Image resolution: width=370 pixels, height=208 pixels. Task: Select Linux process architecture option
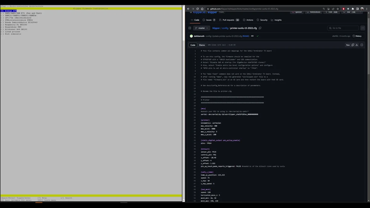(x=10, y=32)
